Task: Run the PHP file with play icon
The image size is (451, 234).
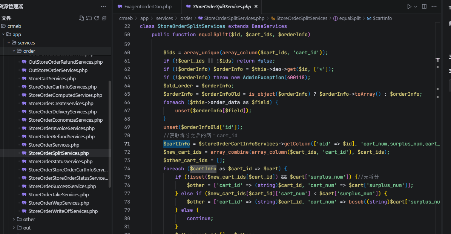Action: point(409,6)
